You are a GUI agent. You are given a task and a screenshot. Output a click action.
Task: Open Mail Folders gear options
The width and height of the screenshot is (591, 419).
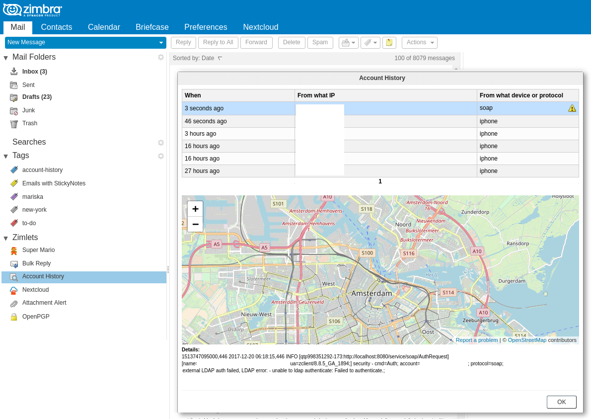[x=161, y=57]
